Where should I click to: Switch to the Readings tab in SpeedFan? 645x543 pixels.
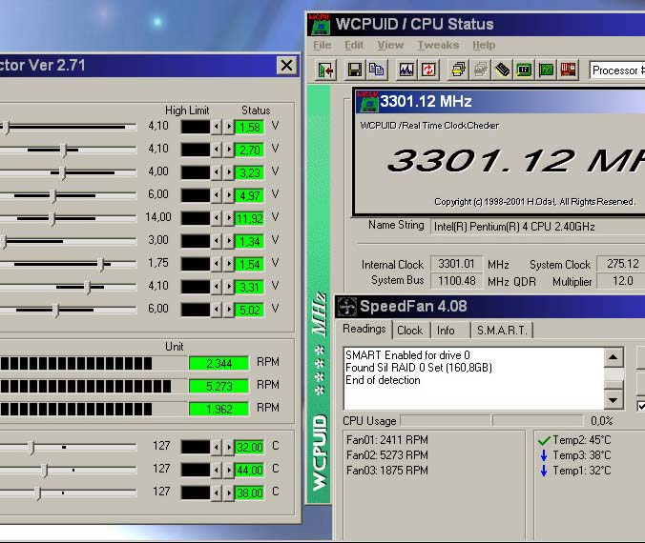(x=364, y=329)
